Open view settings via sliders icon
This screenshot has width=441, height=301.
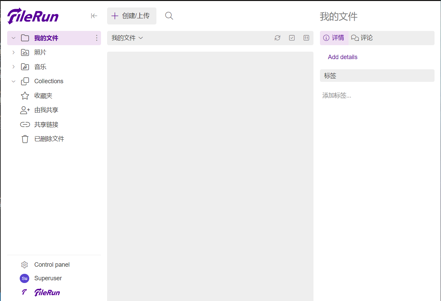(x=306, y=38)
